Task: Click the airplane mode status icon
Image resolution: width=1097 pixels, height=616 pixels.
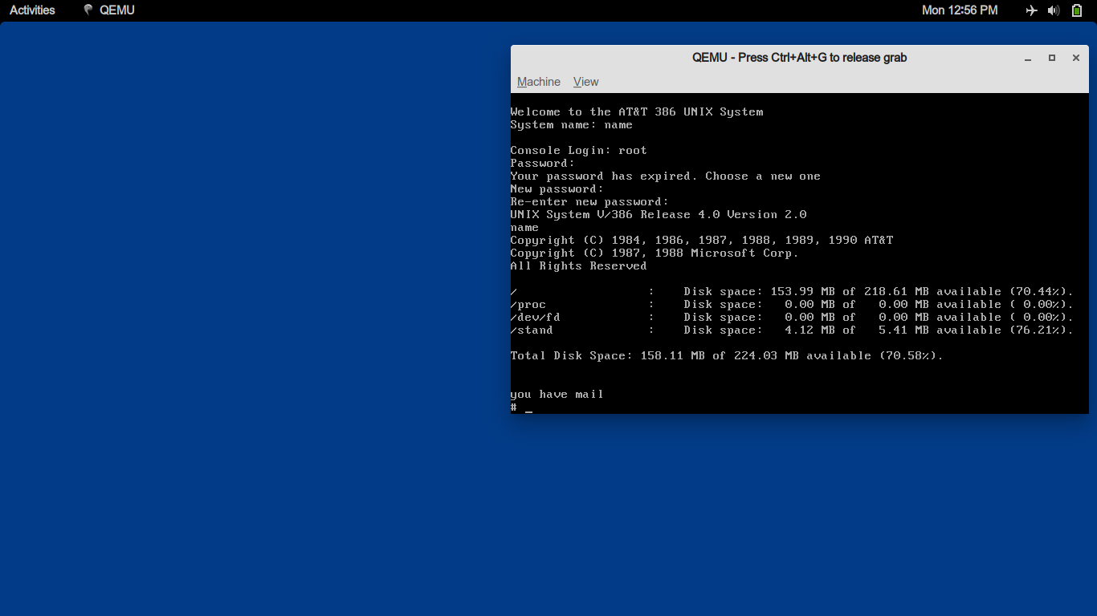Action: pyautogui.click(x=1032, y=10)
